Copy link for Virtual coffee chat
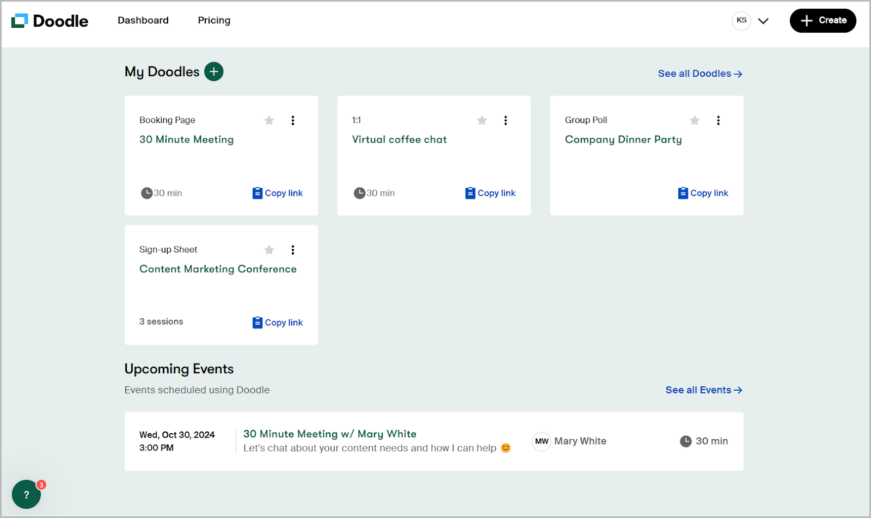Screen dimensions: 871x518 [x=490, y=193]
